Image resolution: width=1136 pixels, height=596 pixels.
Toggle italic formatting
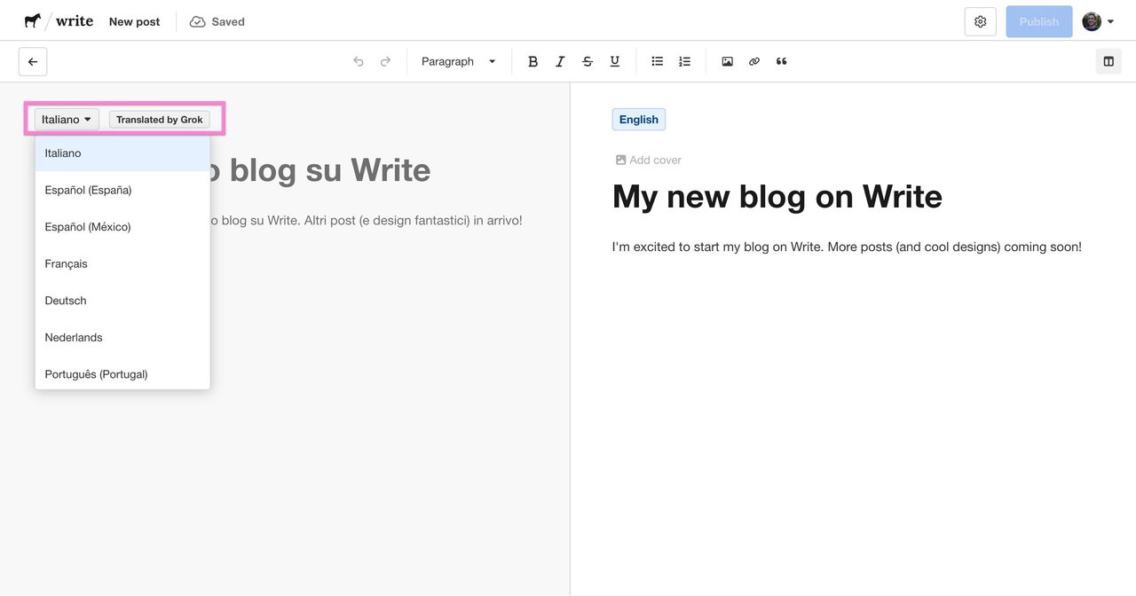click(x=560, y=62)
